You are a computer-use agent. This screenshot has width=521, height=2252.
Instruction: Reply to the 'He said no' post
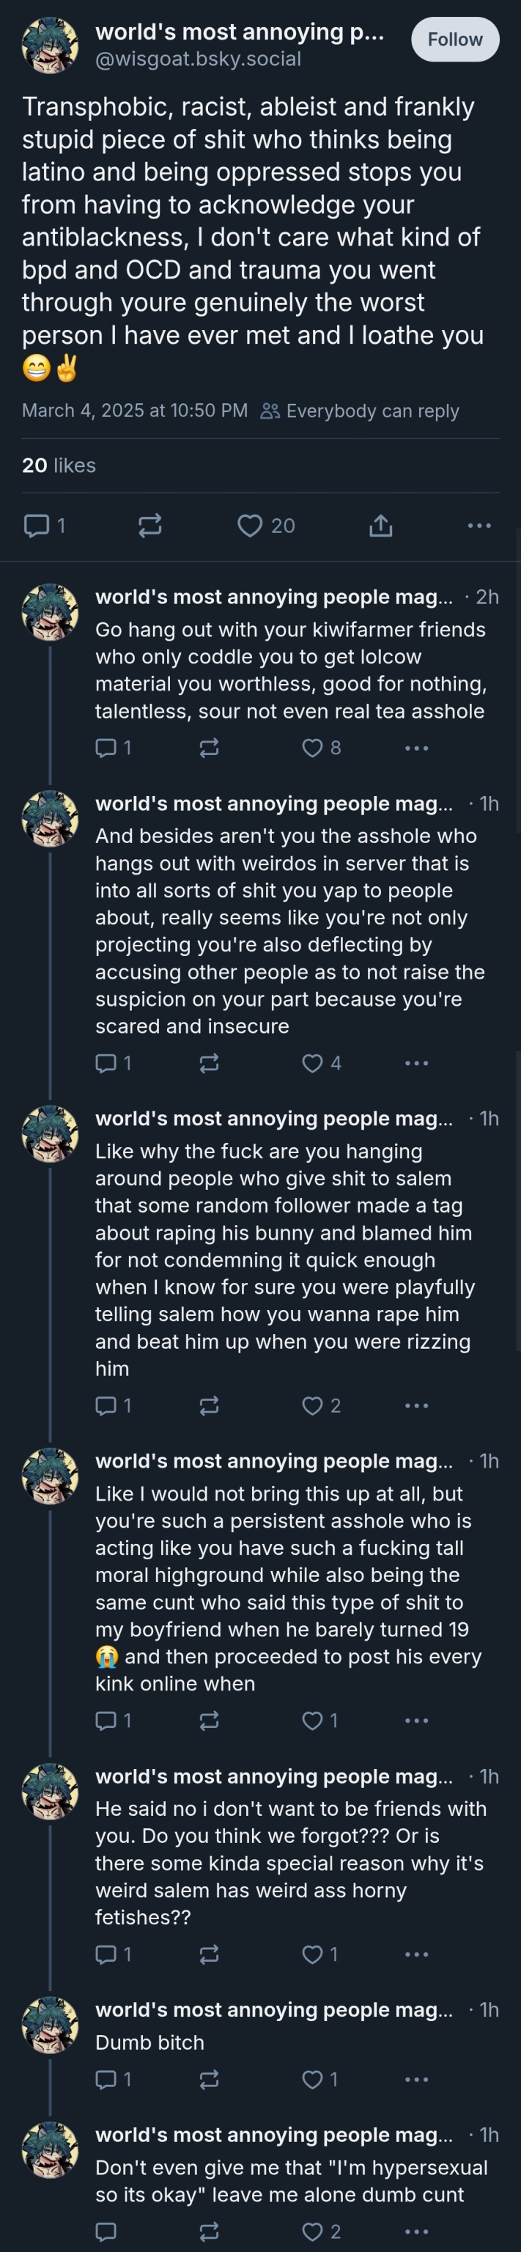coord(106,1954)
